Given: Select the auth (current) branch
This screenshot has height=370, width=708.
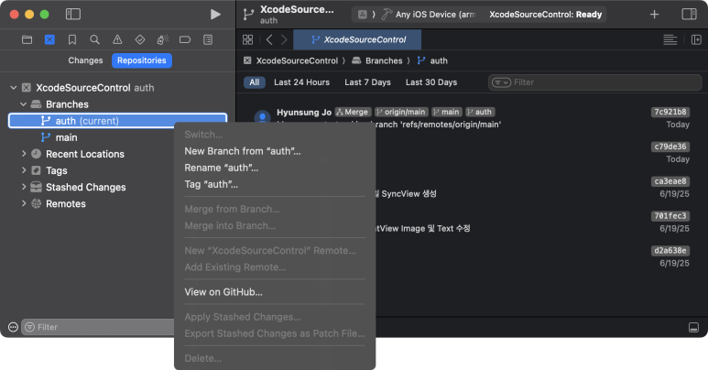Looking at the screenshot, I should pos(117,121).
